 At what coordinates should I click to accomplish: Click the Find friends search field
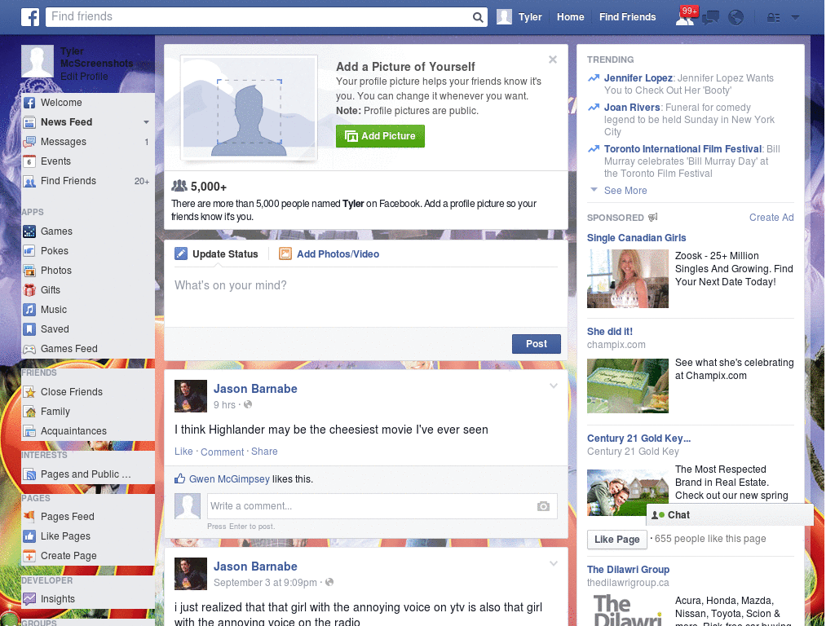tap(259, 16)
